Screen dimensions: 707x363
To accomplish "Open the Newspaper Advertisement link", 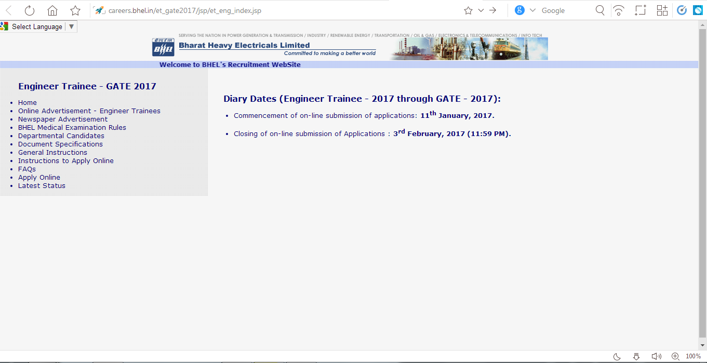I will click(63, 119).
